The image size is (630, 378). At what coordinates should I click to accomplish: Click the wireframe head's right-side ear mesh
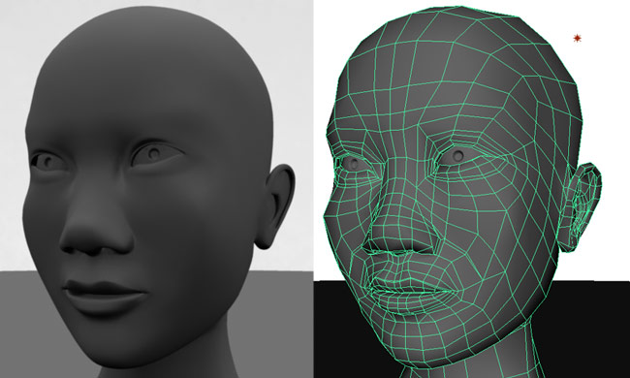(x=583, y=205)
